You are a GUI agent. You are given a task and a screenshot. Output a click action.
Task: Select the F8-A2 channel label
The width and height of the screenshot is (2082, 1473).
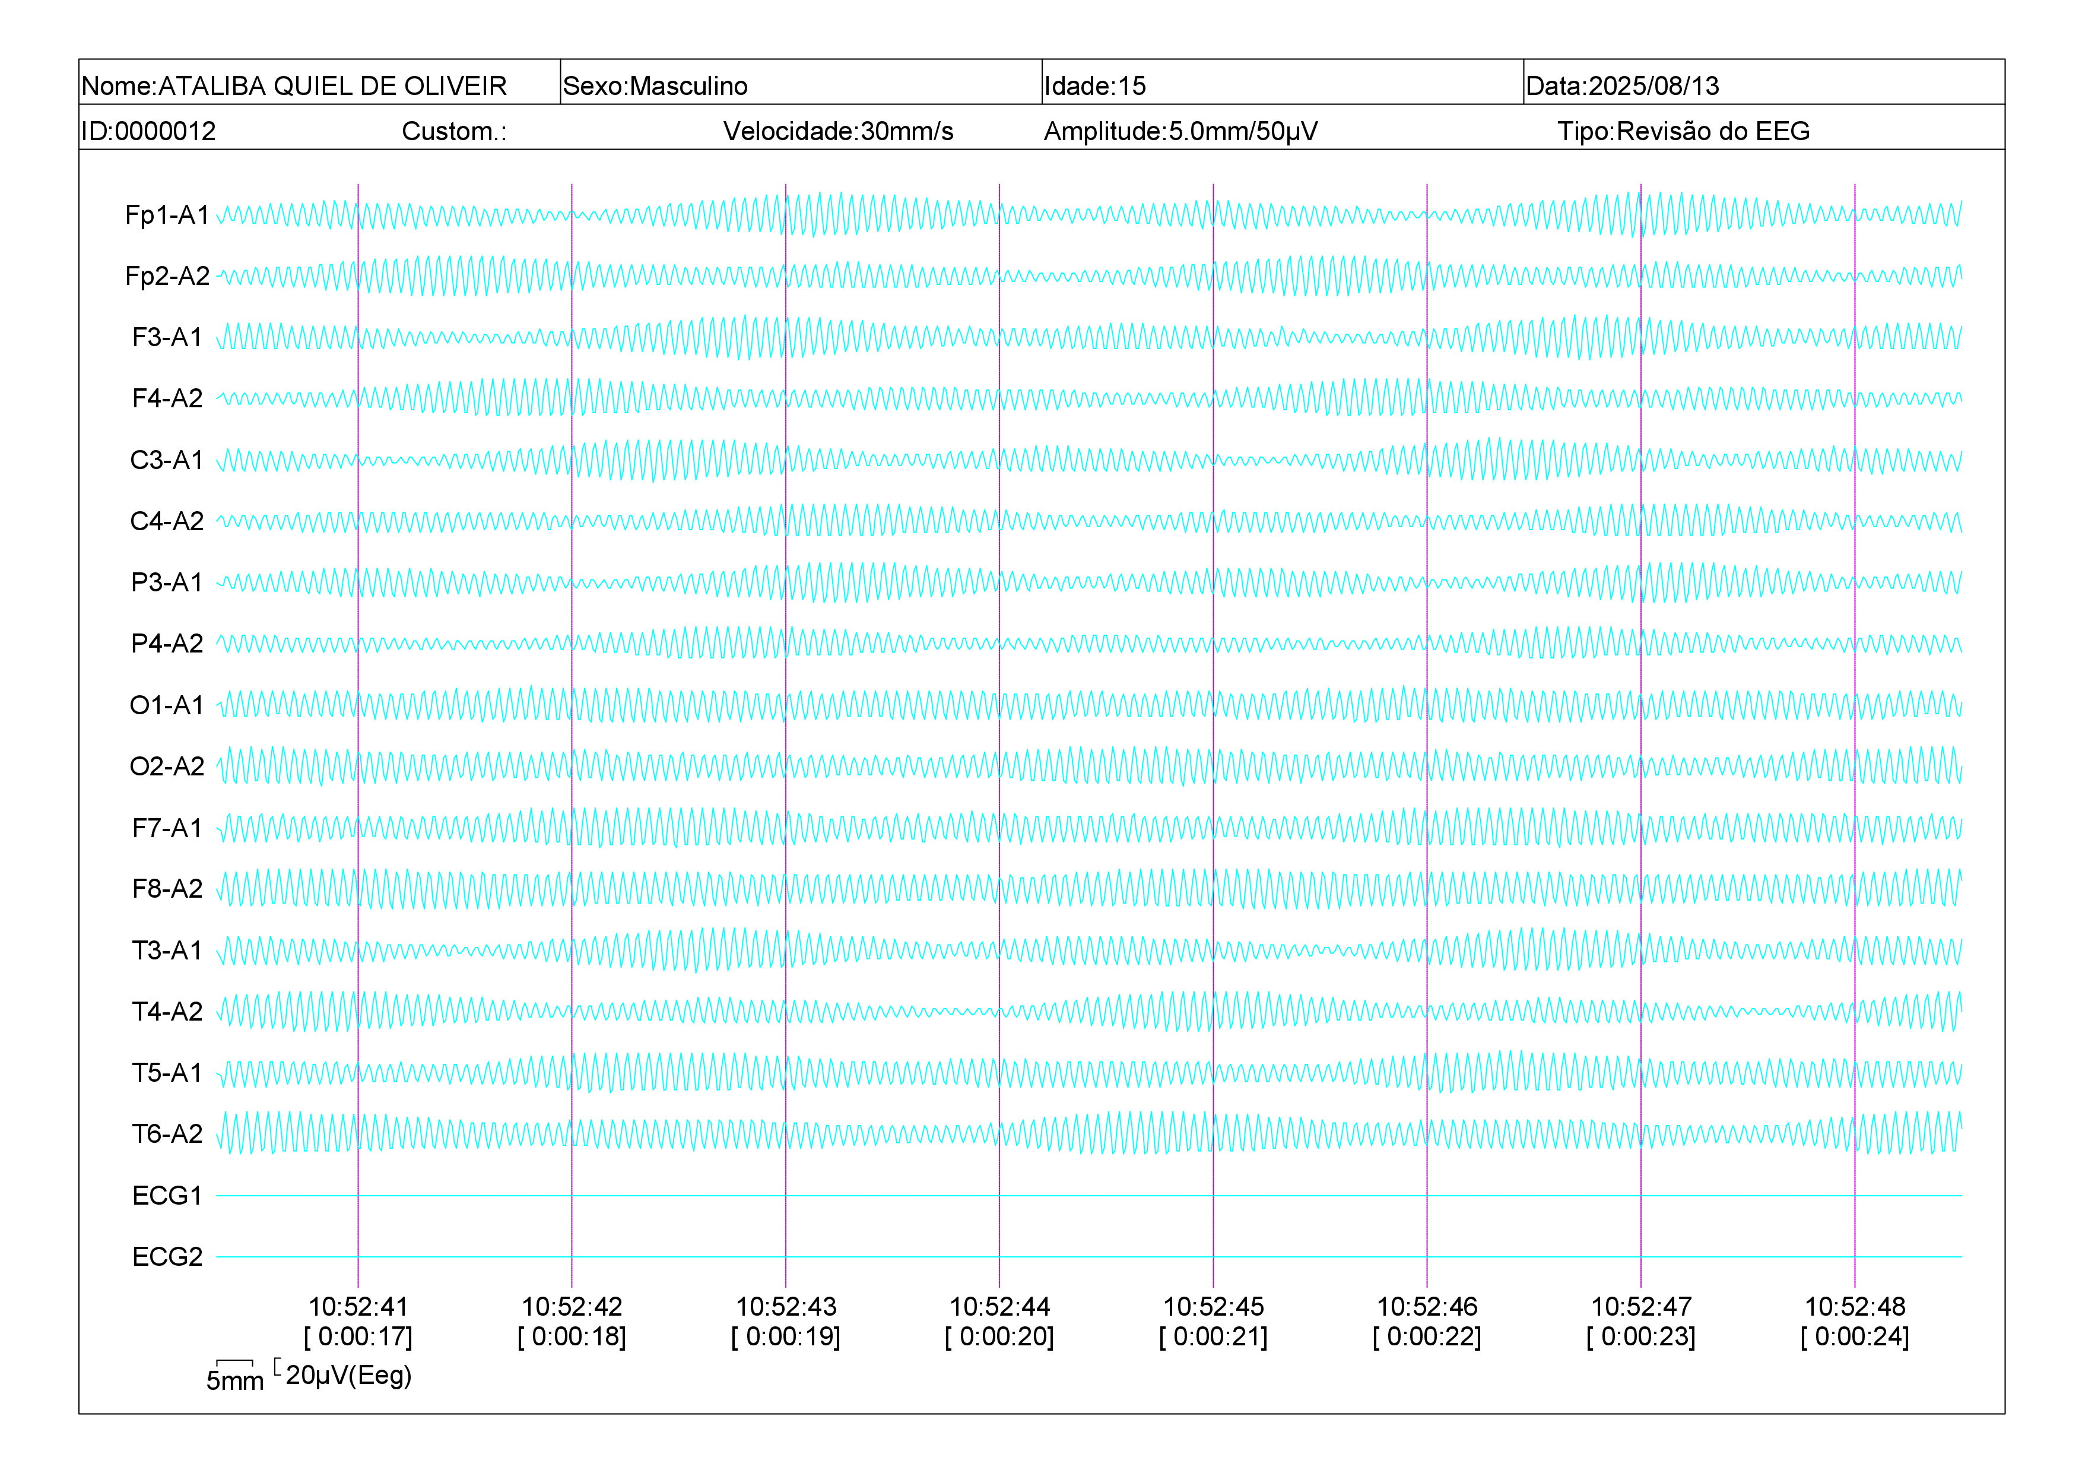pos(168,889)
